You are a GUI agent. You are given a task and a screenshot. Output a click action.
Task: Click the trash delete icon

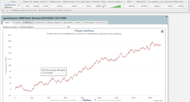[3, 10]
